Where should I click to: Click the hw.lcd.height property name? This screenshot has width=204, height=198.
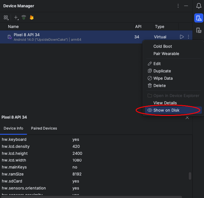tap(15, 153)
